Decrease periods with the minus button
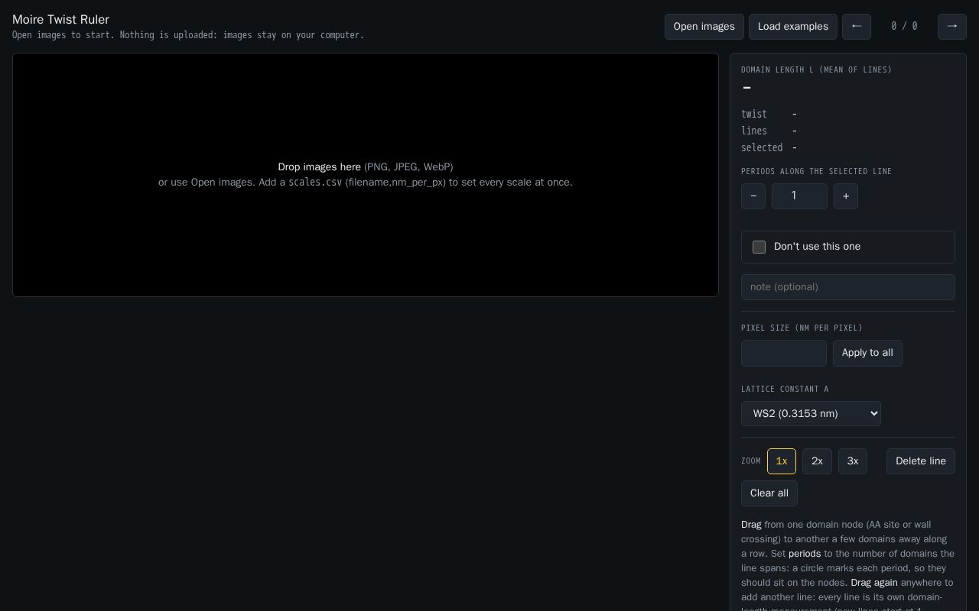979x611 pixels. point(753,196)
